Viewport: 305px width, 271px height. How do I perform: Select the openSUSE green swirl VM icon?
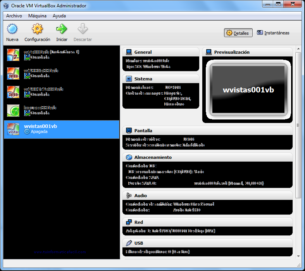click(x=13, y=111)
